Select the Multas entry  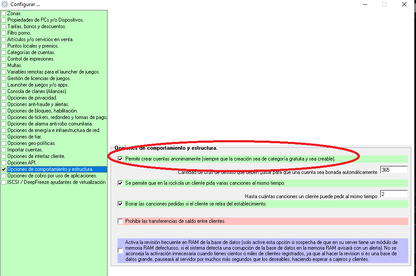coord(15,65)
